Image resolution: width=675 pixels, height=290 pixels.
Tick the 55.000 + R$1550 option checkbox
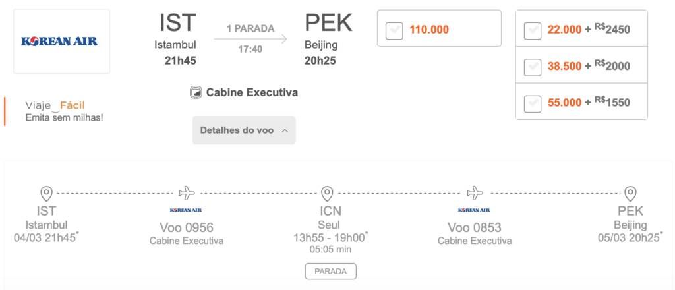533,103
